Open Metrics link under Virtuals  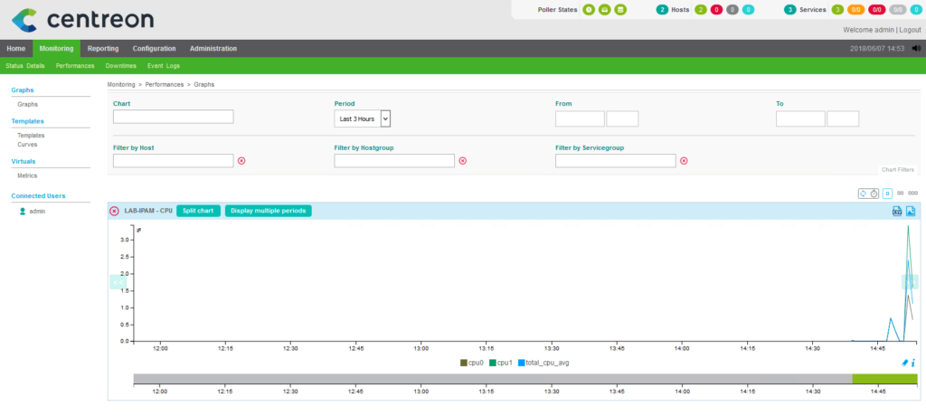(28, 175)
